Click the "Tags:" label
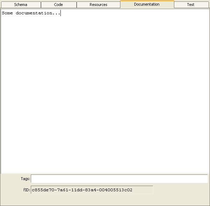 pos(25,179)
